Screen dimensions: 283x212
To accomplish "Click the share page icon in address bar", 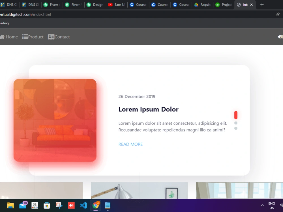I will tap(278, 14).
